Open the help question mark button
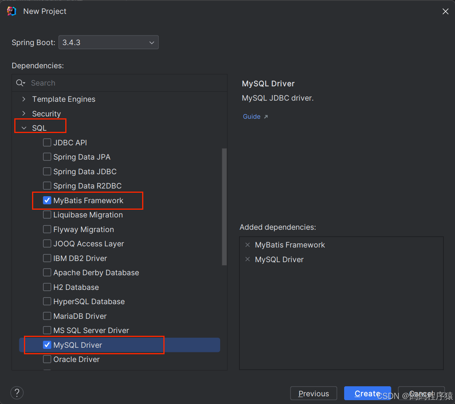 [x=17, y=393]
